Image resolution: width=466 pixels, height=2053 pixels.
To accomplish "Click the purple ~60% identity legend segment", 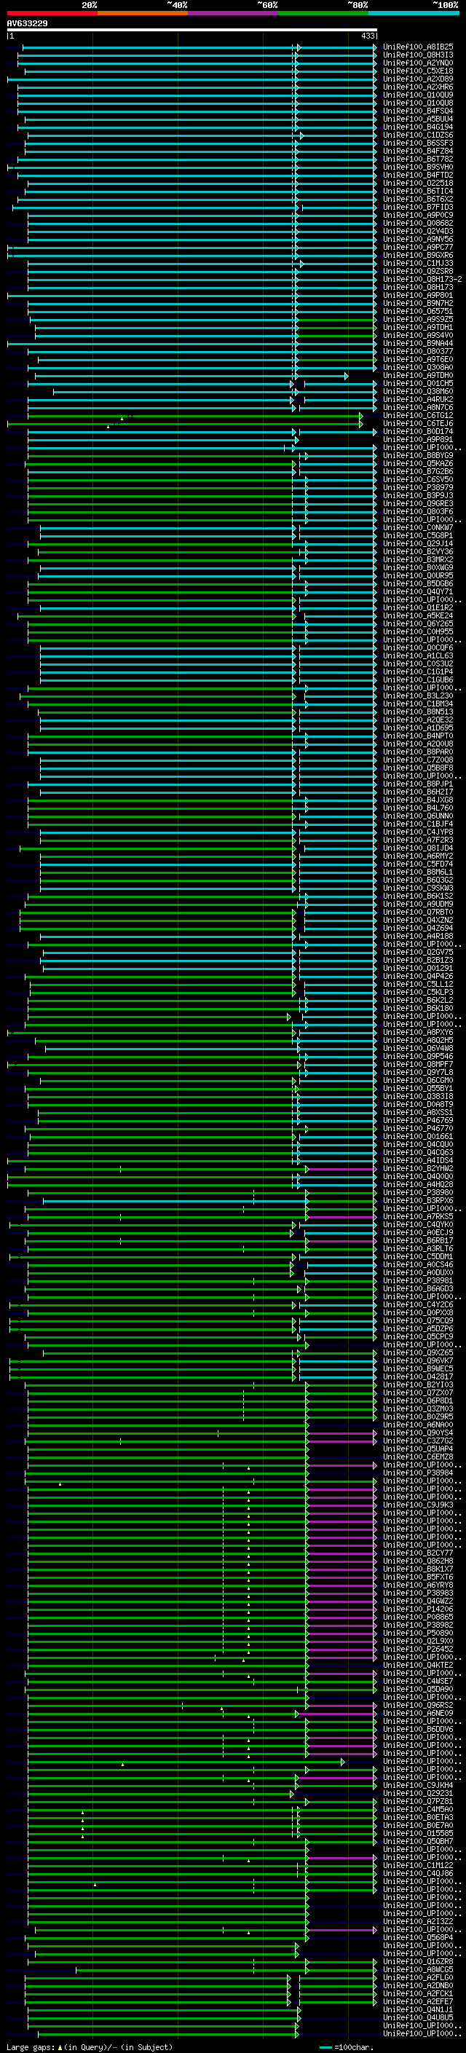I will click(x=232, y=13).
